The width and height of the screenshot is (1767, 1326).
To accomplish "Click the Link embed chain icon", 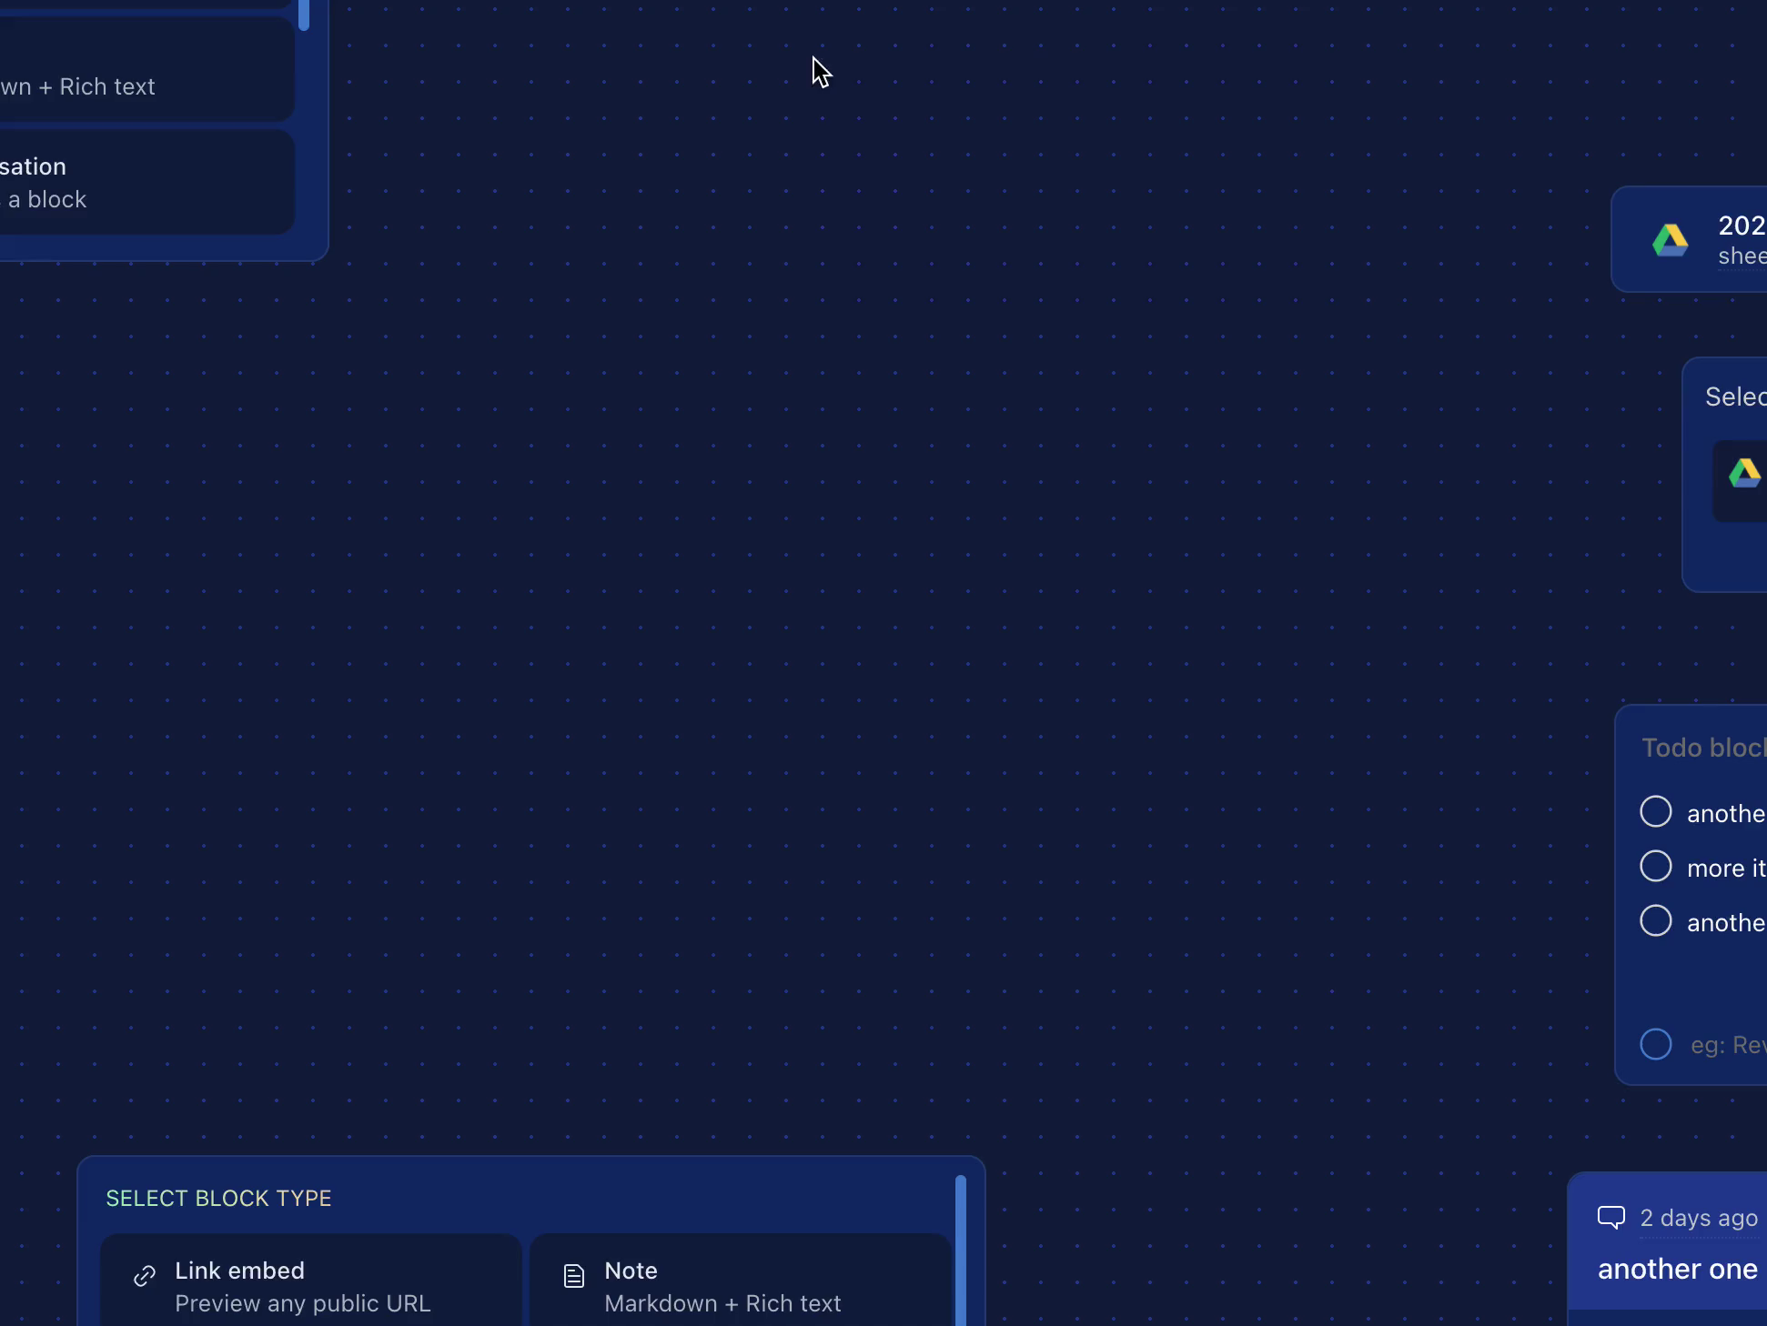I will coord(145,1276).
